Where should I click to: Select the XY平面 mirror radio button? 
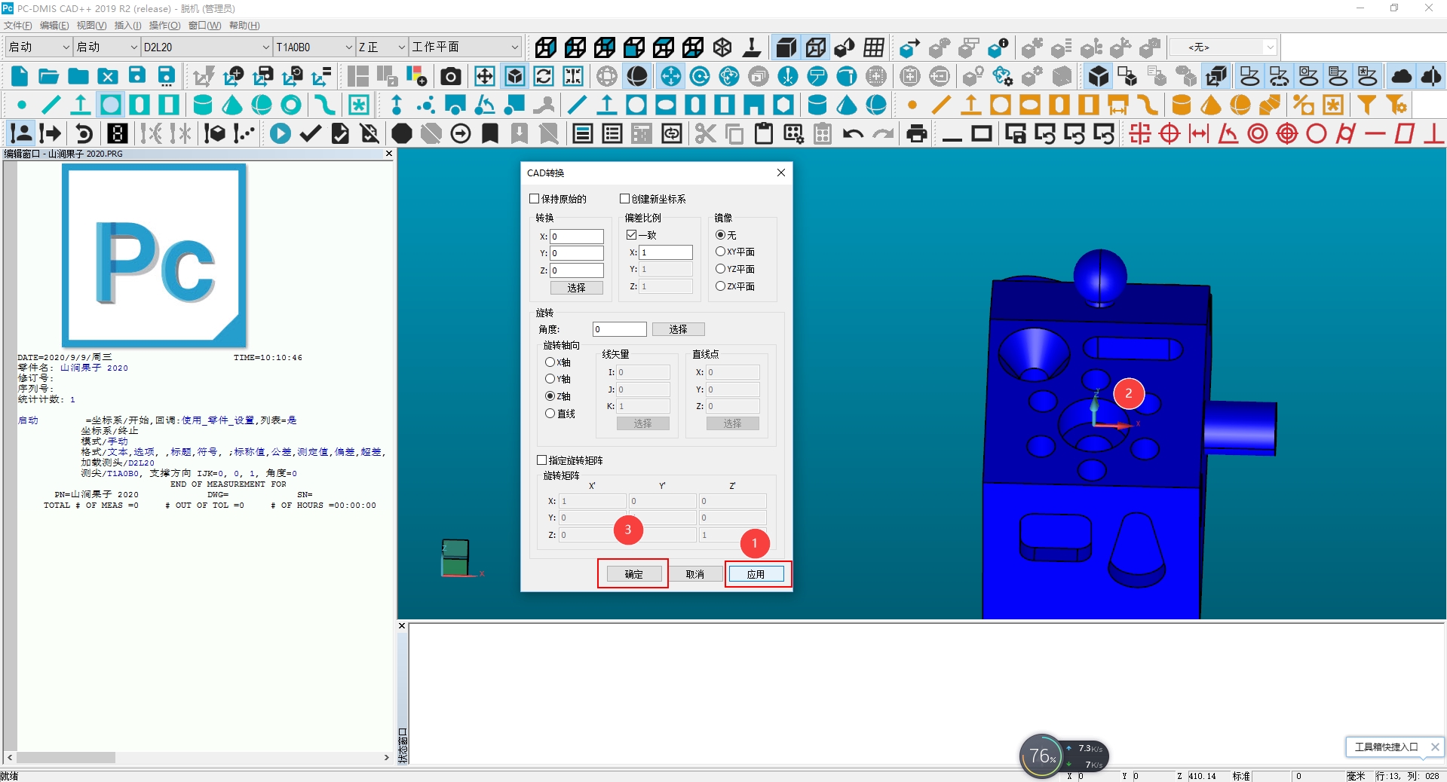tap(720, 252)
